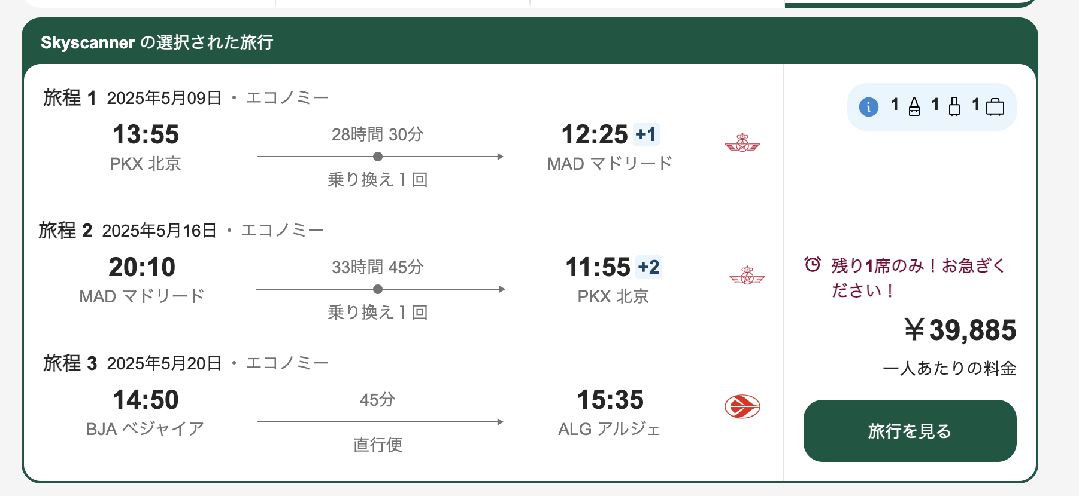Click the 旅行を見る button
Image resolution: width=1079 pixels, height=496 pixels.
pos(910,431)
